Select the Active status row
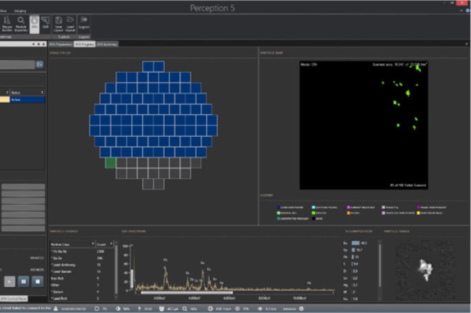Screen dimensions: 471x313 point(22,100)
